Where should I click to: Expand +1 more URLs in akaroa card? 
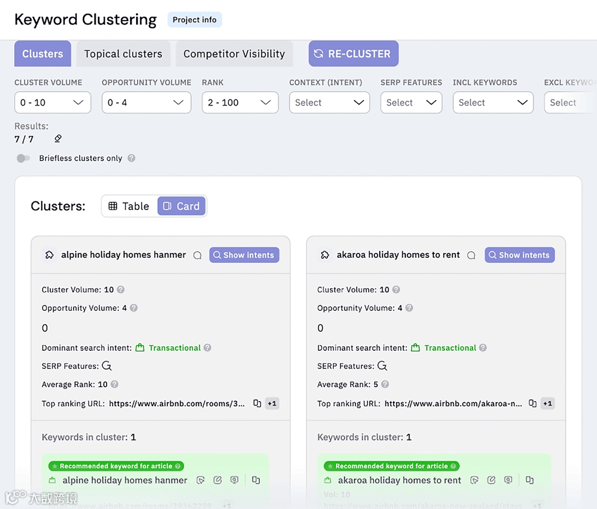point(547,403)
